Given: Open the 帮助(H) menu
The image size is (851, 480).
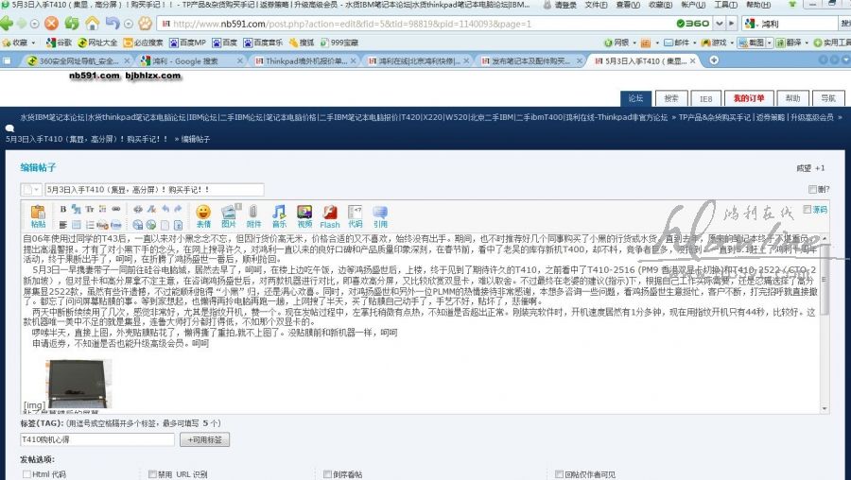Looking at the screenshot, I should (x=758, y=5).
